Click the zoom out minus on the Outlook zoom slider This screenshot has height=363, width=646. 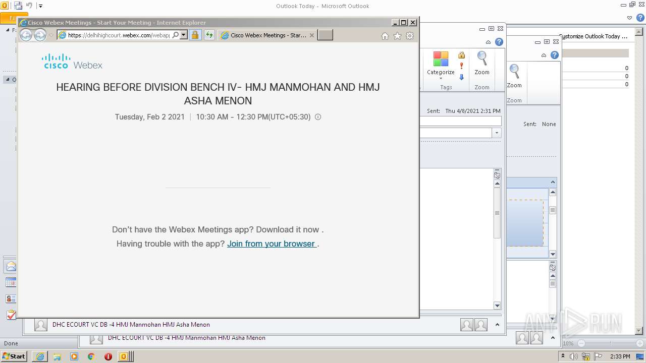[x=581, y=343]
